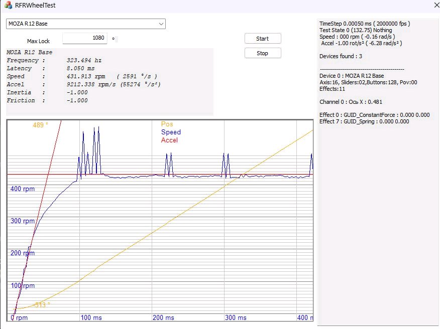The image size is (440, 329).
Task: Click the 100 rpm axis label
Action: coord(23,285)
